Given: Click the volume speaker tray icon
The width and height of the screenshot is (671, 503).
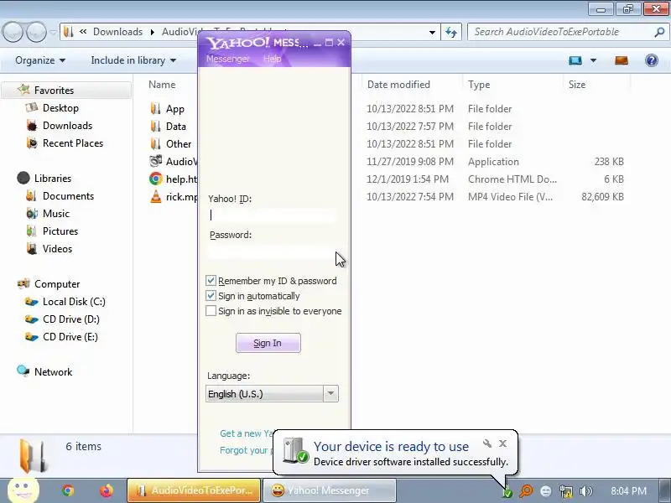Looking at the screenshot, I should point(585,491).
